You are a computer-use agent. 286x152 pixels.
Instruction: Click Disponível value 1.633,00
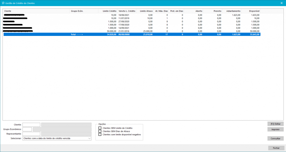pos(255,15)
